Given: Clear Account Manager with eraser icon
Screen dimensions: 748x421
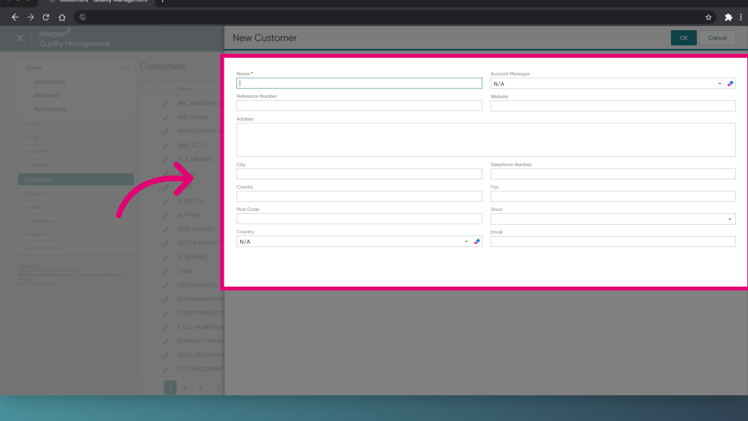Looking at the screenshot, I should tap(730, 83).
